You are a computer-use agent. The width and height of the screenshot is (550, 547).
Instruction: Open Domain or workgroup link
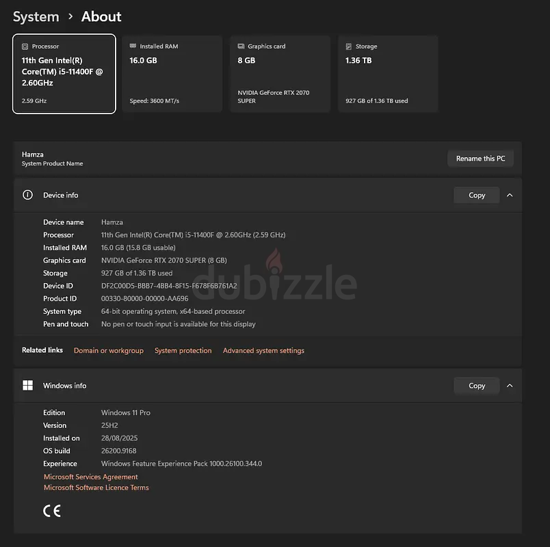[x=109, y=350]
